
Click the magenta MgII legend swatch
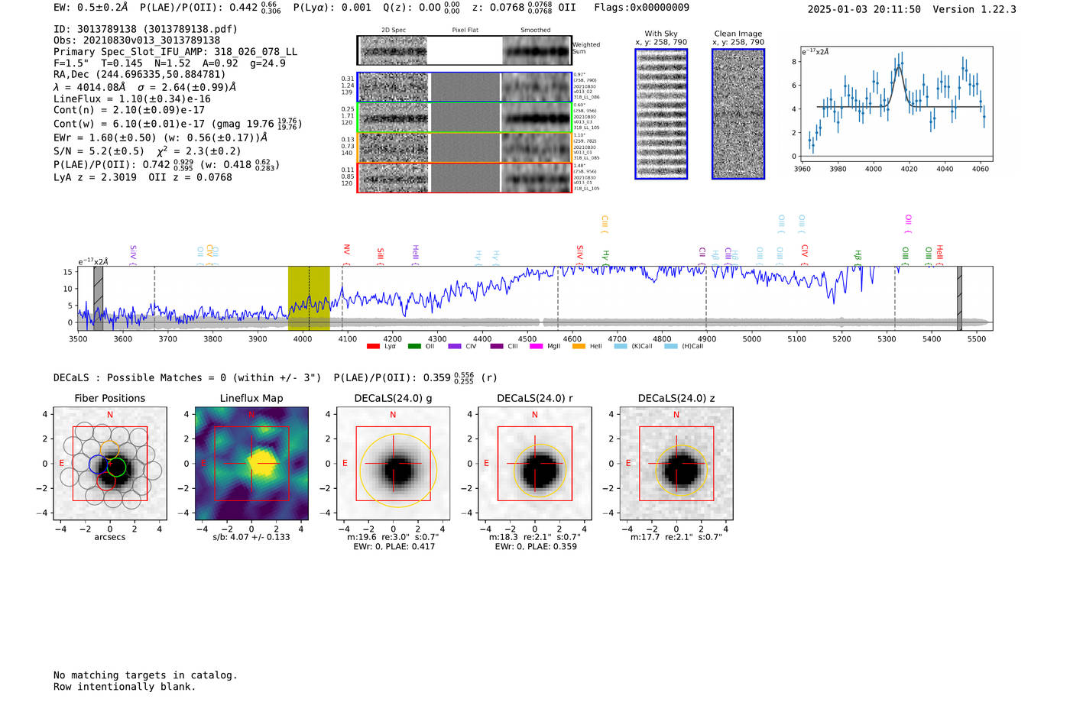536,347
